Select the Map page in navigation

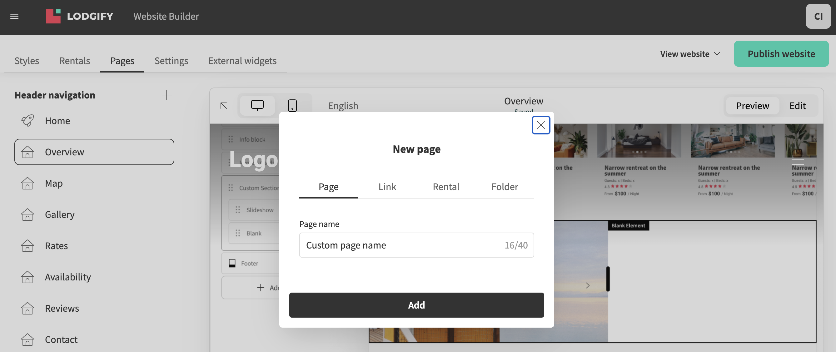pos(94,183)
